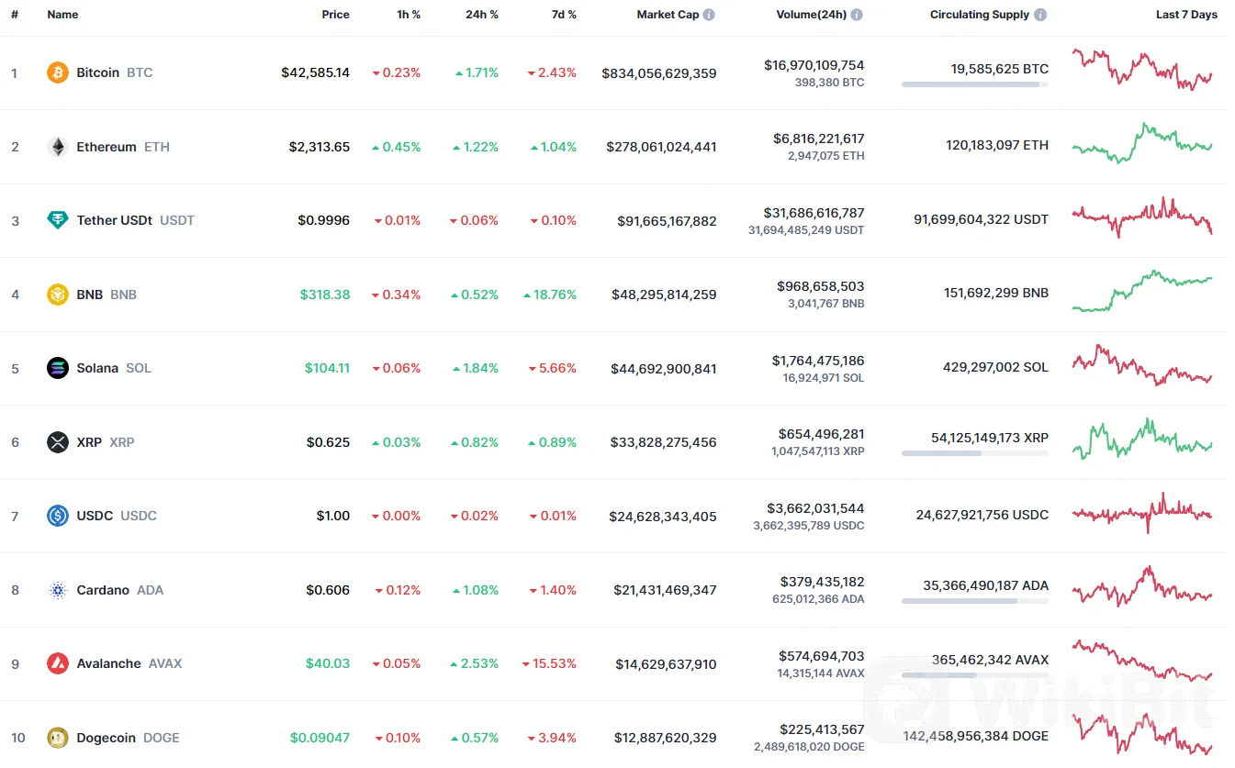Select the Avalanche AVAX logo
The width and height of the screenshot is (1235, 768).
point(57,662)
